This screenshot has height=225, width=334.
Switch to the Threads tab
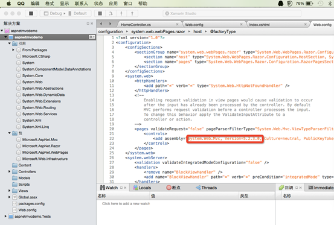206,188
